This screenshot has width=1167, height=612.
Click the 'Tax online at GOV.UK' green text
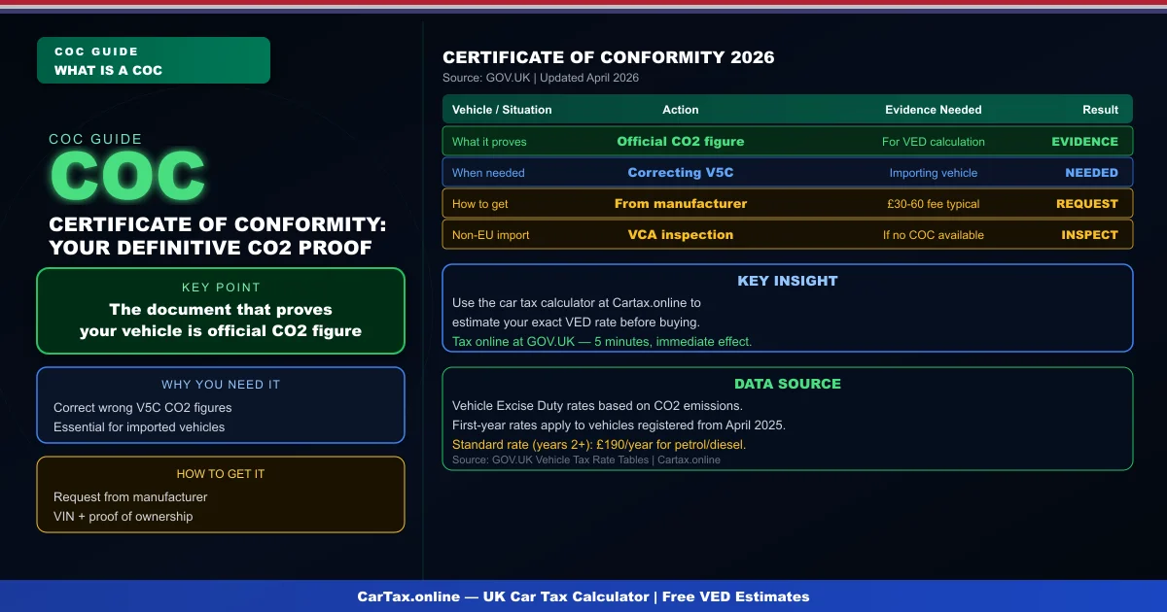point(601,341)
